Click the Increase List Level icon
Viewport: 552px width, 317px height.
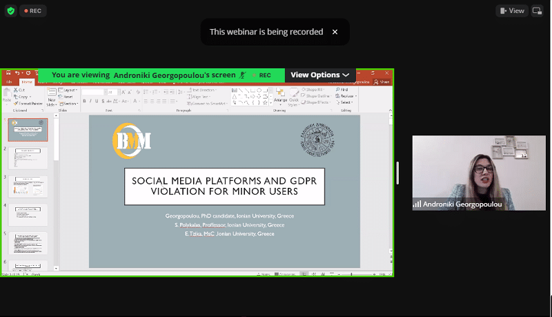click(172, 92)
